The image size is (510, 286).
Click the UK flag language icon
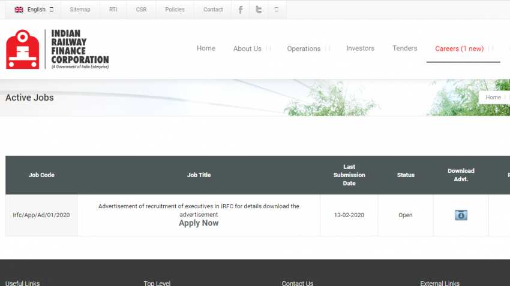coord(19,10)
